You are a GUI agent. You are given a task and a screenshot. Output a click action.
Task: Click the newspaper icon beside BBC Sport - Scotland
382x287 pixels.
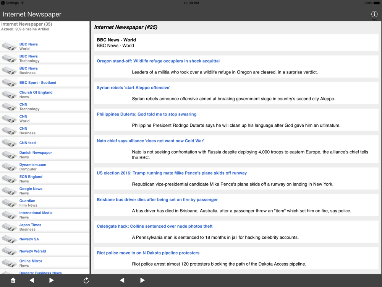9,83
